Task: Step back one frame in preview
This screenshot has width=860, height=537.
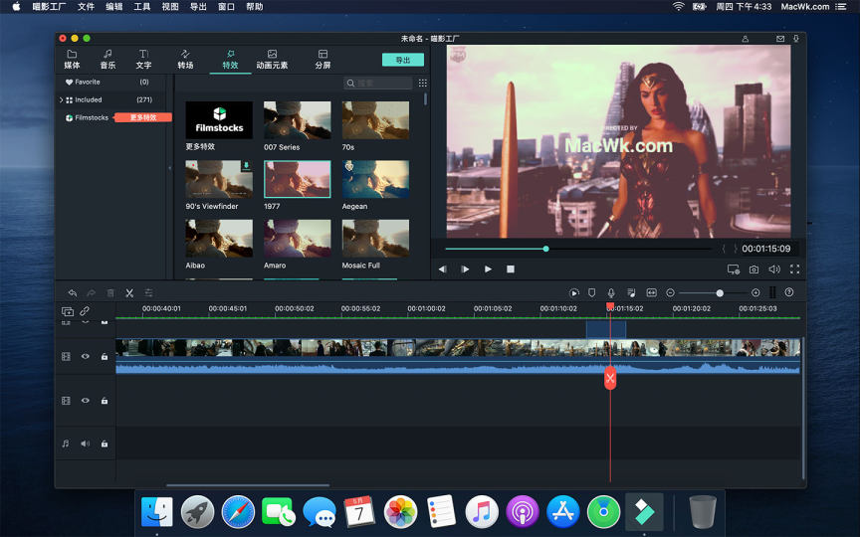Action: (x=442, y=269)
